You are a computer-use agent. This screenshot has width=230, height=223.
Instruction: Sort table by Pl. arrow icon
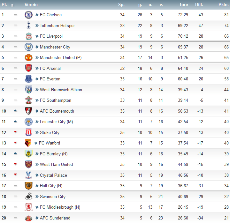(12, 5)
